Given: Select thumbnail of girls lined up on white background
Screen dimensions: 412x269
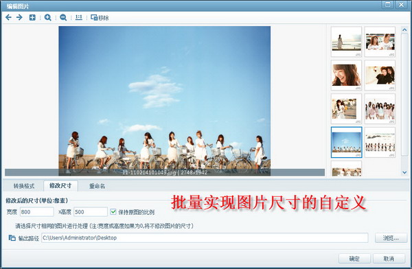Looking at the screenshot, I should [x=380, y=142].
